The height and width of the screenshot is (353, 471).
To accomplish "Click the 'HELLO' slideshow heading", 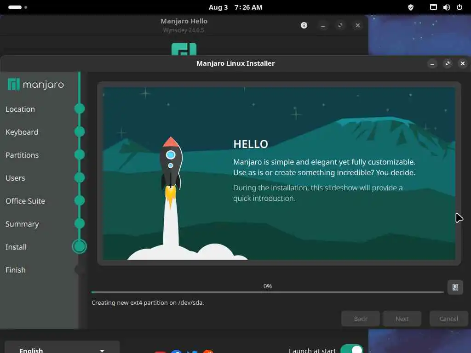I will (x=251, y=144).
